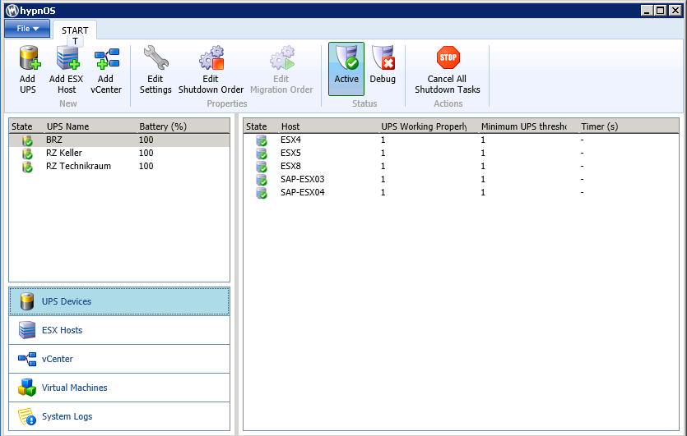Open Edit Settings wrench icon
Image resolution: width=687 pixels, height=436 pixels.
pyautogui.click(x=156, y=57)
